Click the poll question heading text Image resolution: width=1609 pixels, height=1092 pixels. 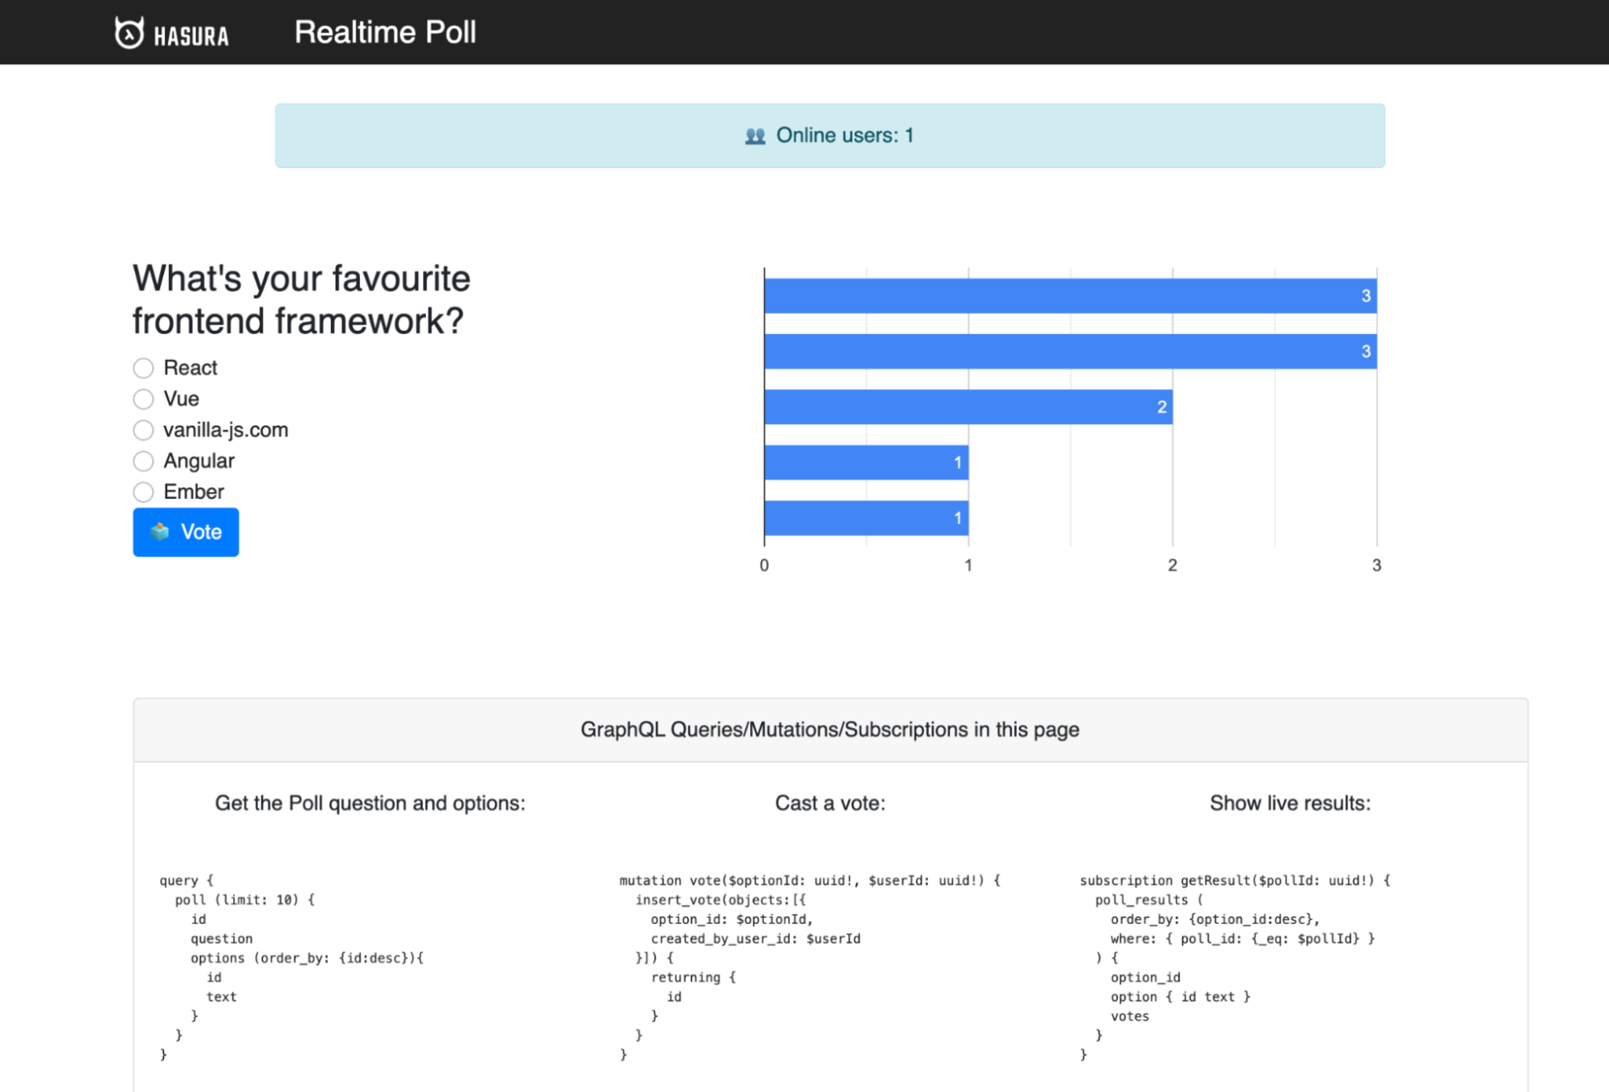click(x=301, y=299)
